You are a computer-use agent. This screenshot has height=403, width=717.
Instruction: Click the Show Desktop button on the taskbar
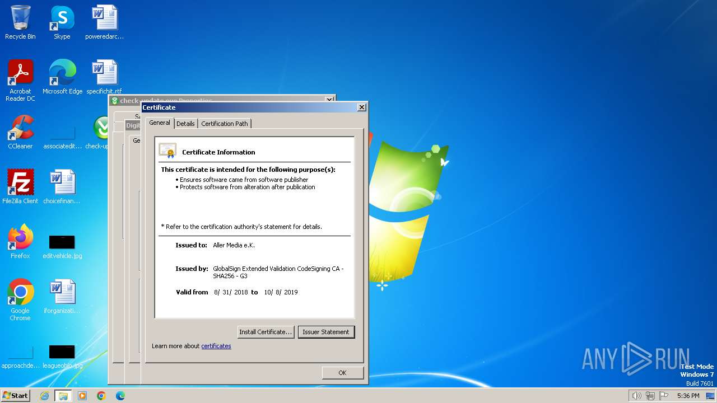point(711,396)
